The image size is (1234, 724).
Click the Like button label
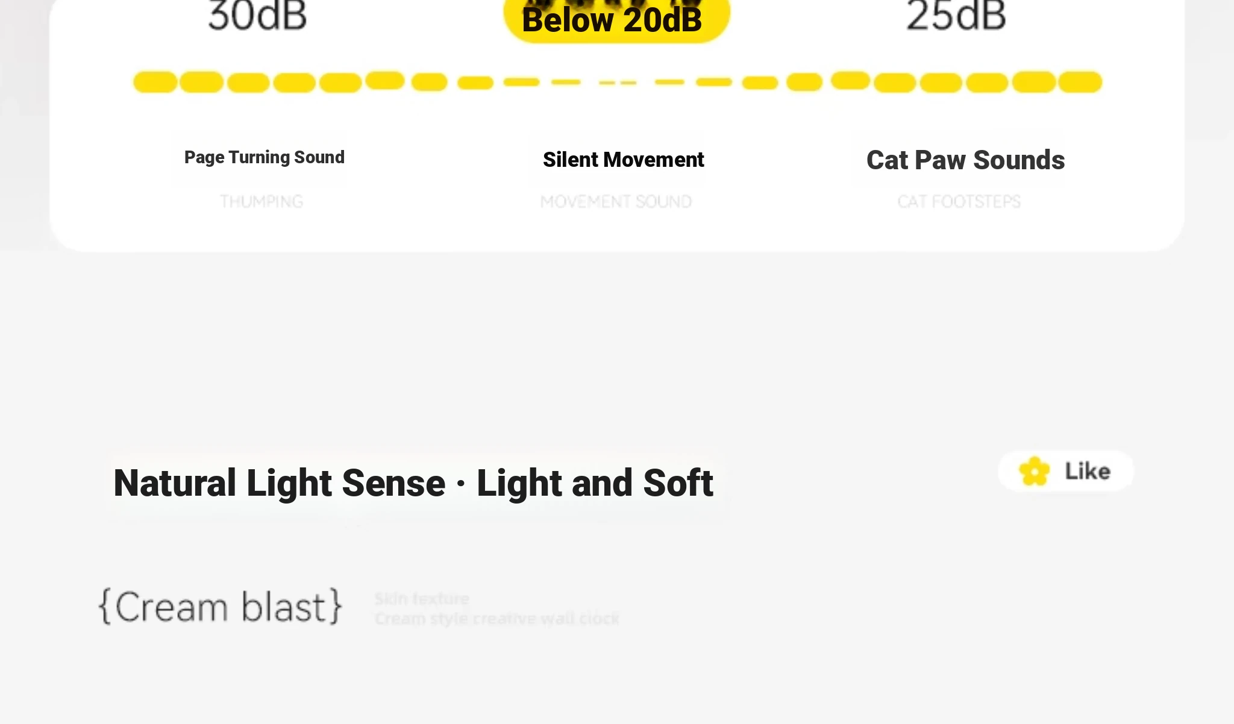(x=1088, y=471)
